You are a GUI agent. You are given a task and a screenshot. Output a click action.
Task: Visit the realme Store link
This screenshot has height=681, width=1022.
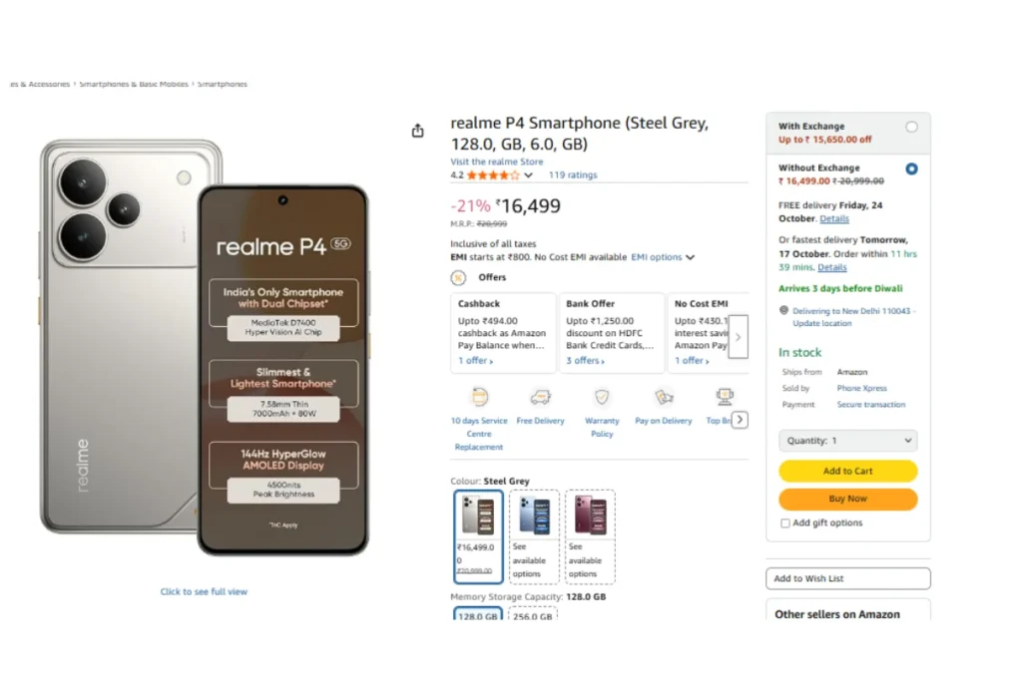tap(497, 162)
